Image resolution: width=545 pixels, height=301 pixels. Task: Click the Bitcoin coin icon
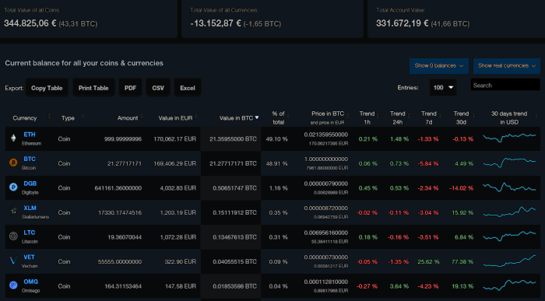click(13, 163)
